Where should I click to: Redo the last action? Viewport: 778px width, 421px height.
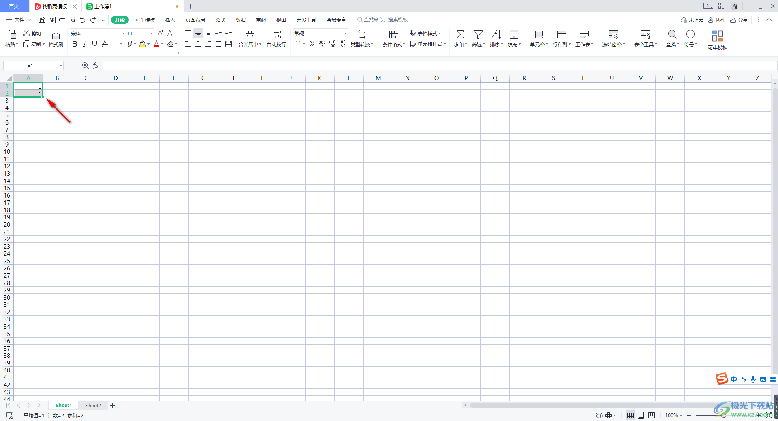tap(93, 20)
